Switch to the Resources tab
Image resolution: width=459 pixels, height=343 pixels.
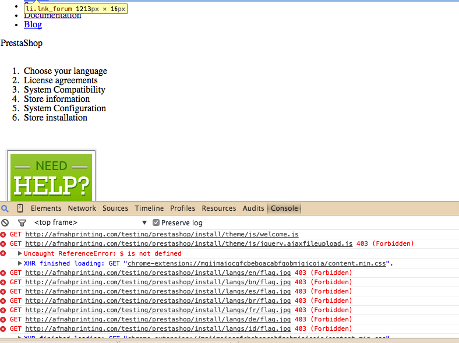(x=219, y=208)
